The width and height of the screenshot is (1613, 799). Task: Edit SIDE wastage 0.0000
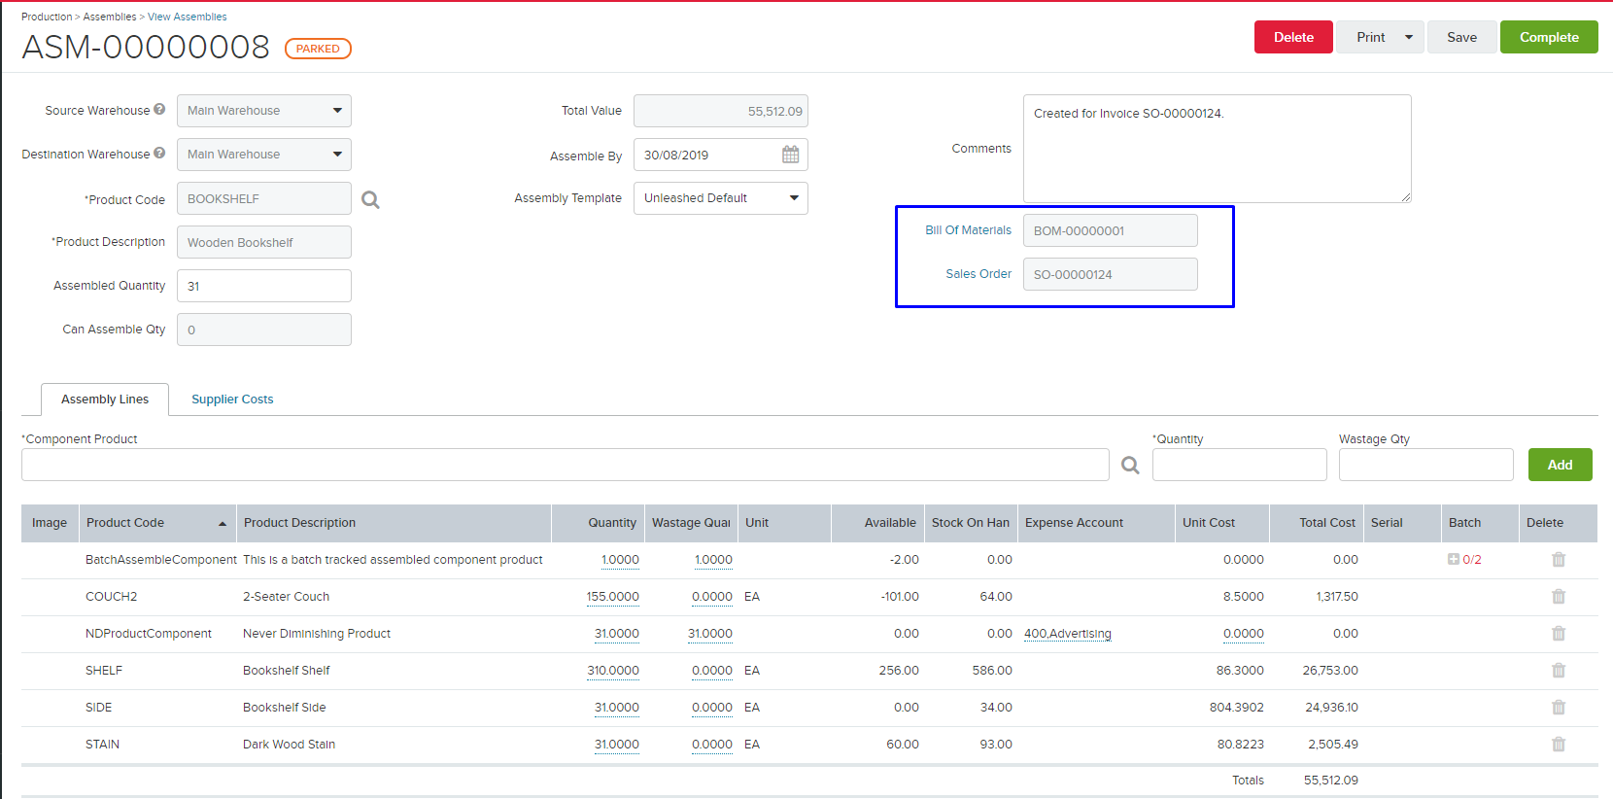point(712,708)
